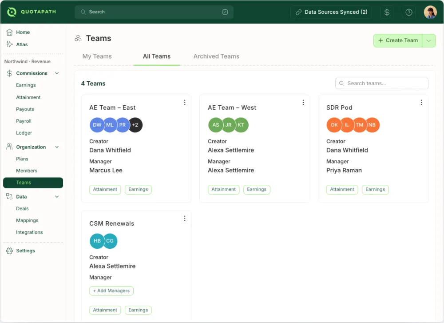The height and width of the screenshot is (323, 444).
Task: Open Ledger in the sidebar
Action: (24, 133)
